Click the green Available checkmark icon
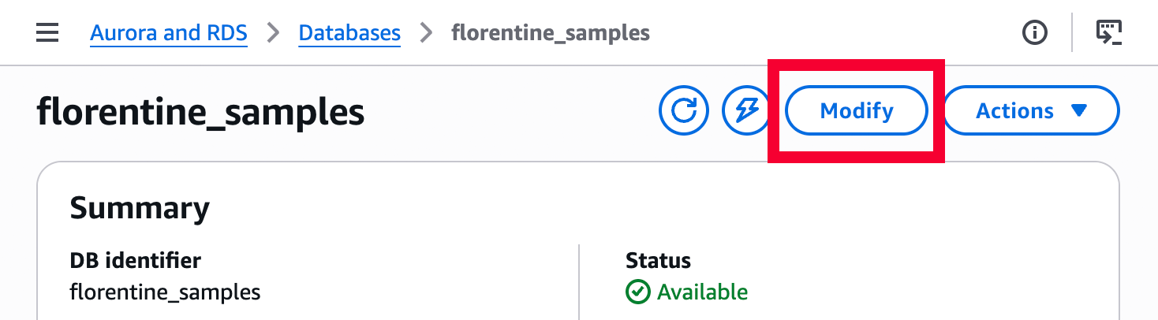 pos(637,292)
